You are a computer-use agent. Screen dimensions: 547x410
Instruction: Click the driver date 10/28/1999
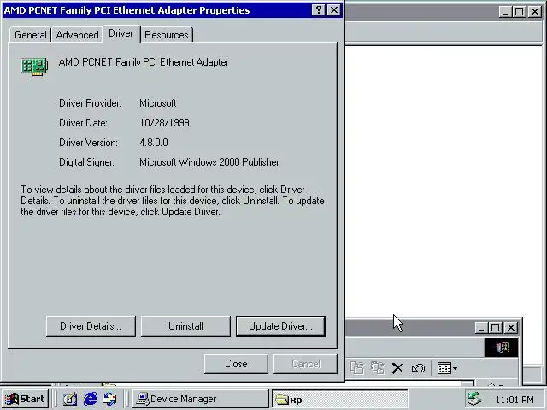[164, 123]
